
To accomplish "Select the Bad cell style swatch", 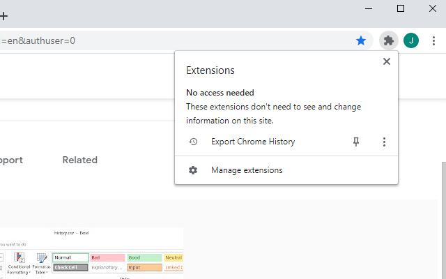I will tap(107, 257).
